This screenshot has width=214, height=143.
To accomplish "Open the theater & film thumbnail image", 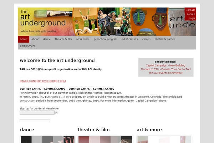I will 105,139.
